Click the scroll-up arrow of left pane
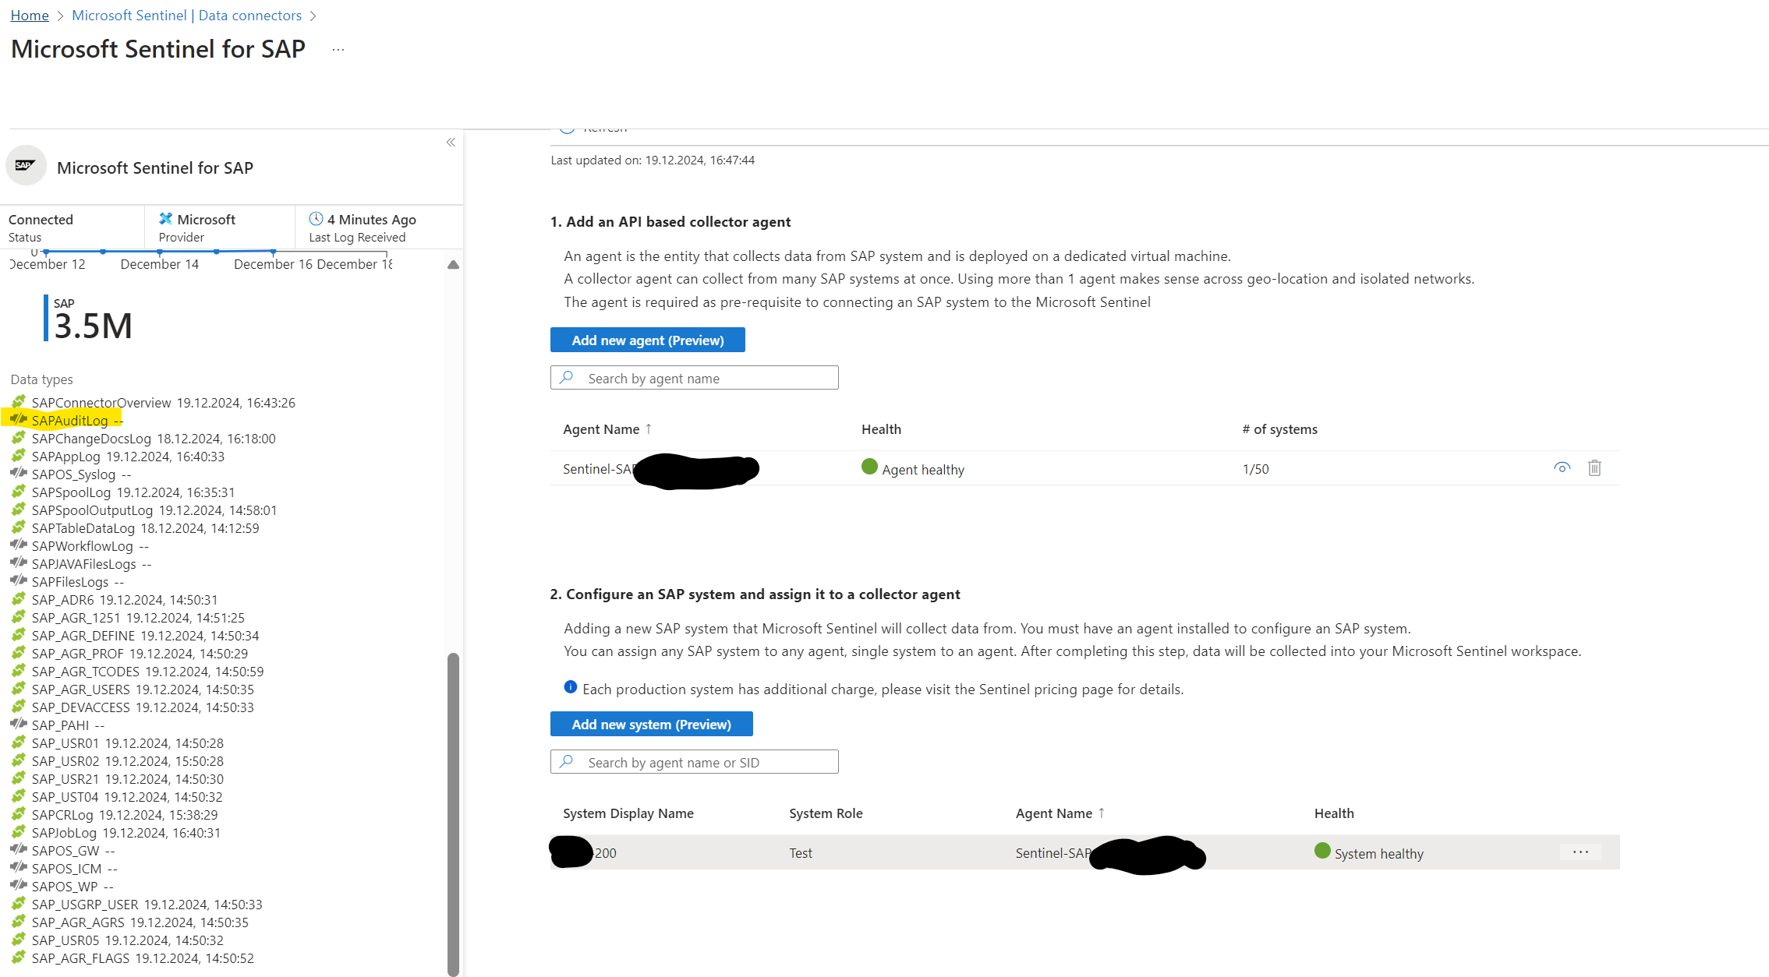1769x977 pixels. (x=453, y=265)
